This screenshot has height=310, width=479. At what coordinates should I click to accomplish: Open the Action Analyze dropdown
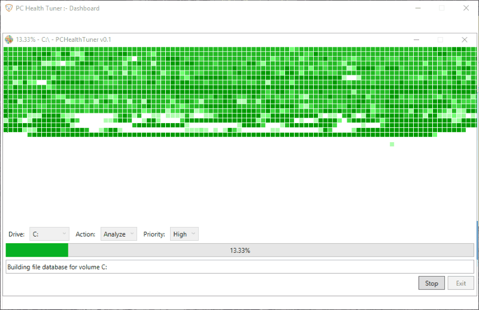pos(119,234)
